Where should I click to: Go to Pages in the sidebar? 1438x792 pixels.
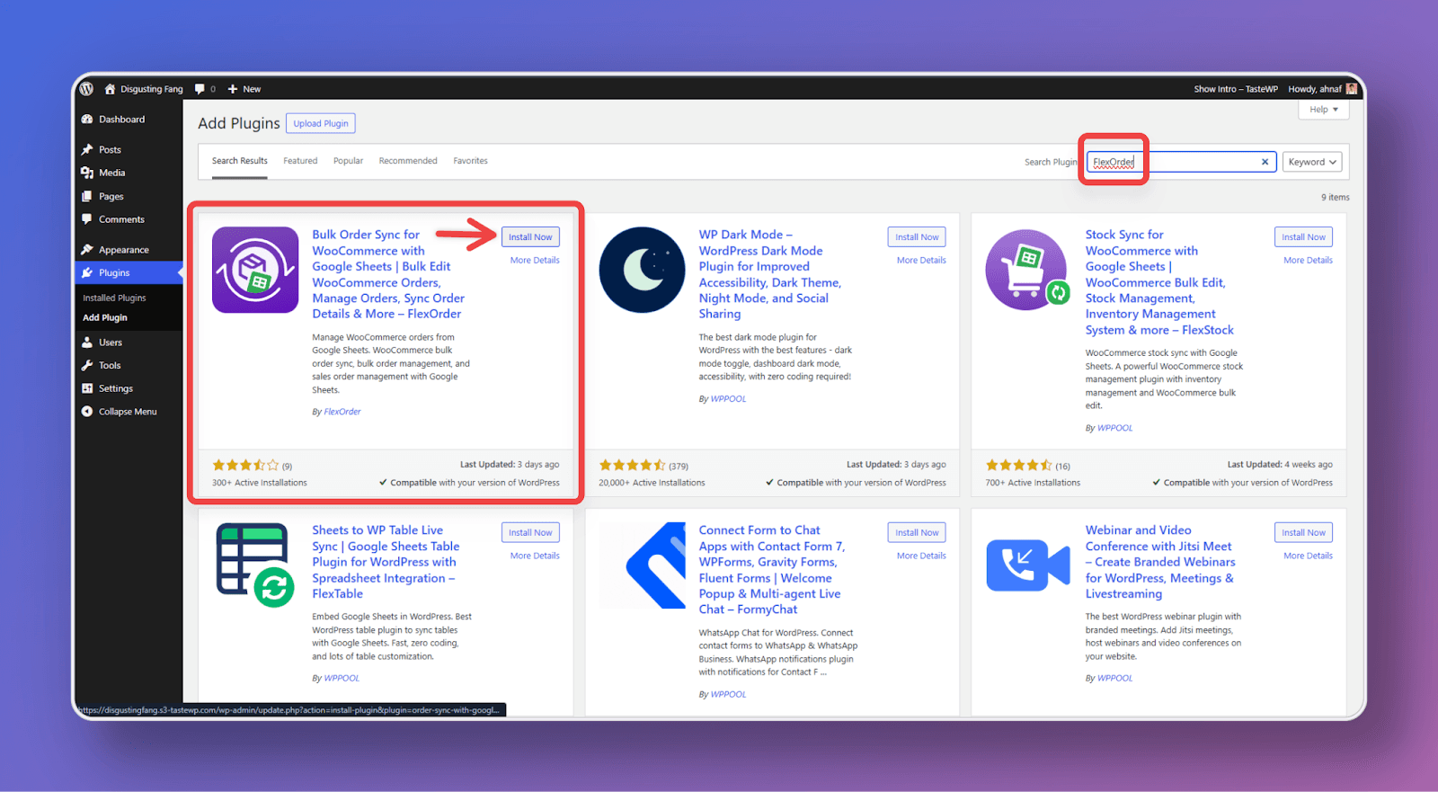[111, 196]
